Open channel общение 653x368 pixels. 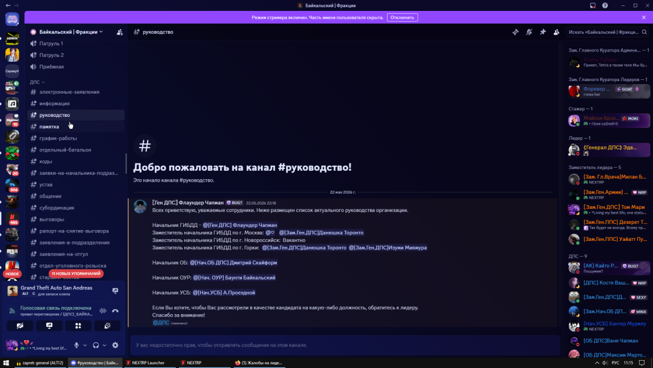point(76,196)
